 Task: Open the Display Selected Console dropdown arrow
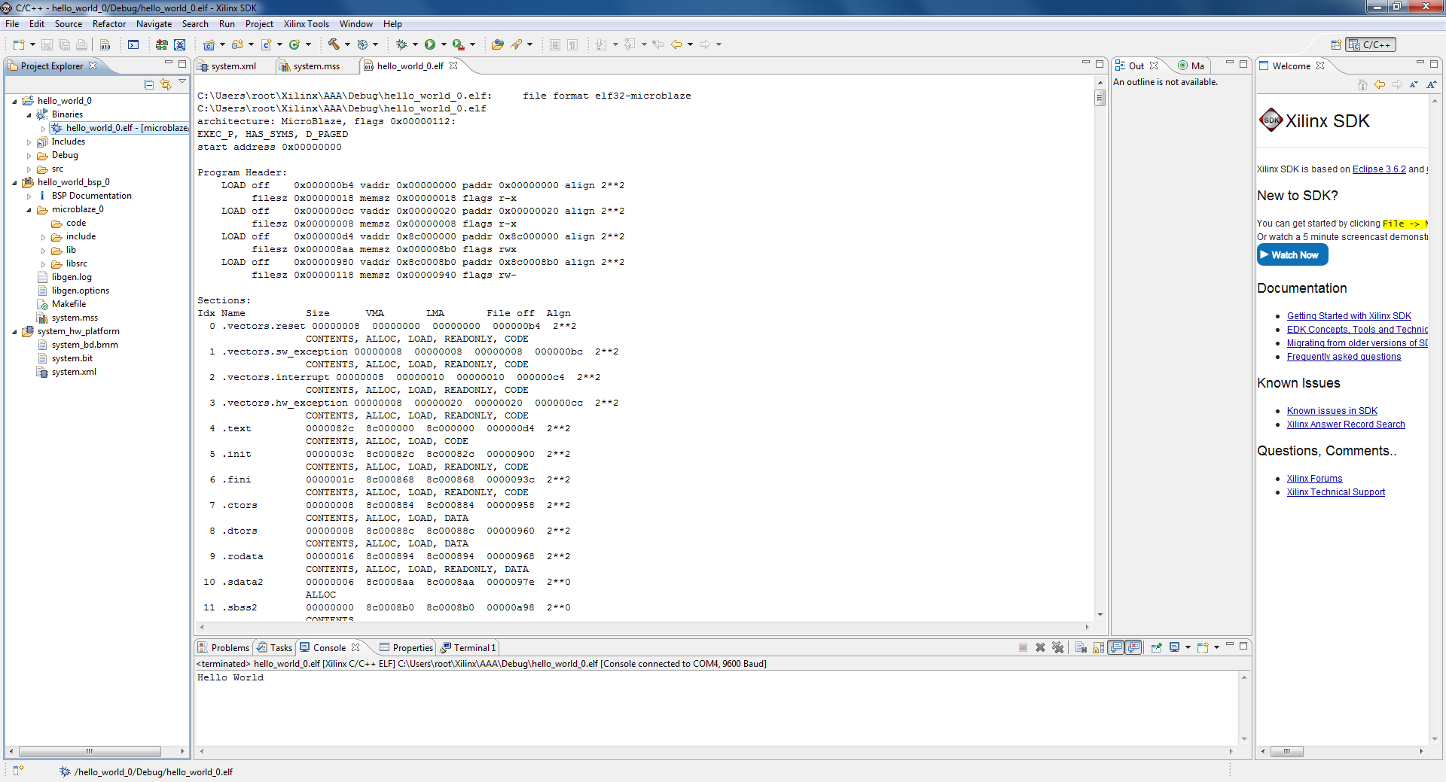coord(1188,647)
